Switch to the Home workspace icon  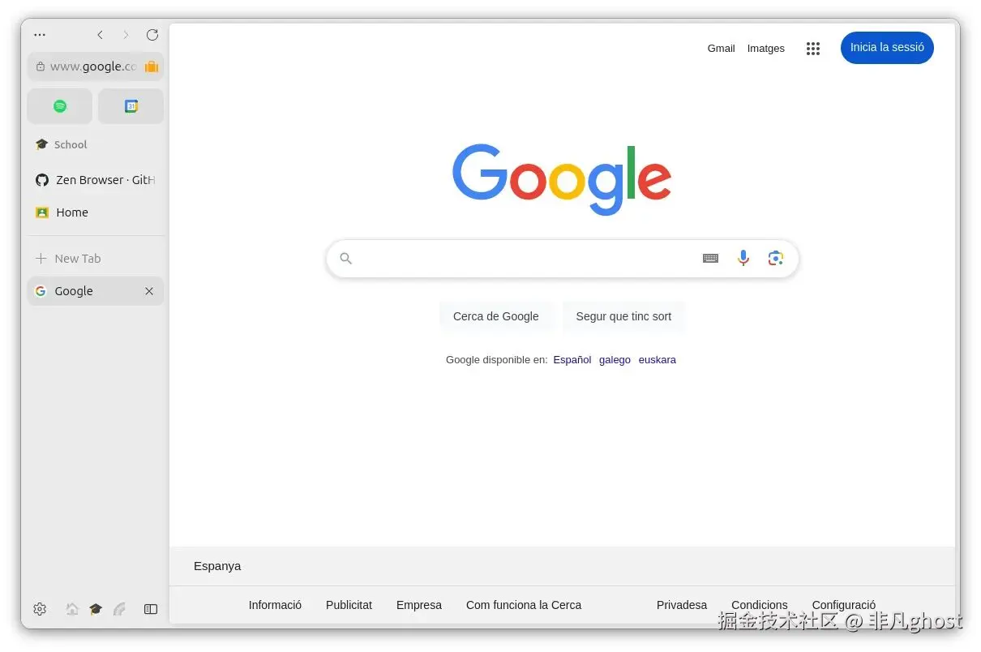(72, 609)
